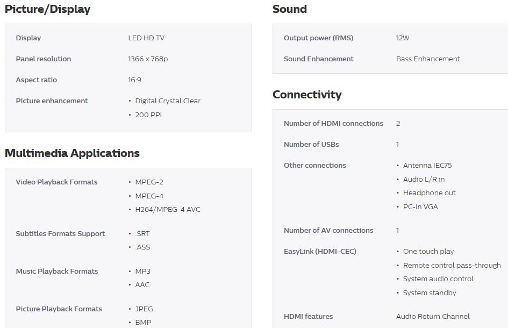The image size is (508, 328).
Task: Click the 200 PPI list item
Action: click(148, 115)
